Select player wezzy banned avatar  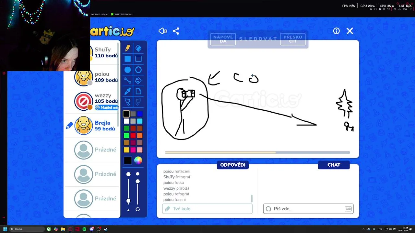coord(84,101)
